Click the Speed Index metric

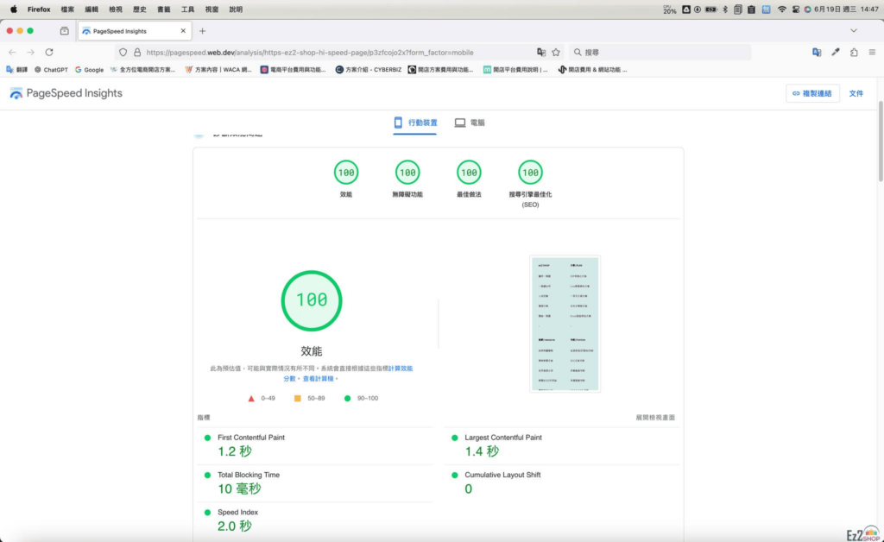pyautogui.click(x=315, y=520)
